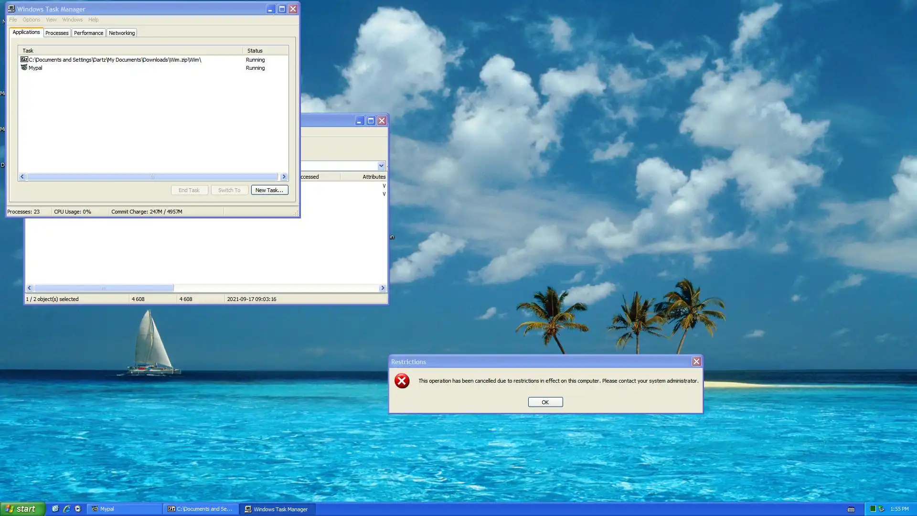
Task: Click the Start button
Action: point(22,509)
